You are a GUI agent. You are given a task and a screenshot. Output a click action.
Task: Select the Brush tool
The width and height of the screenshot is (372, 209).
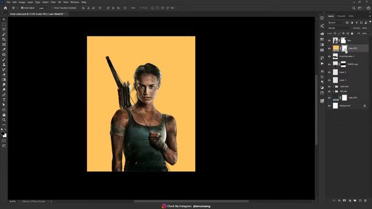pos(4,59)
